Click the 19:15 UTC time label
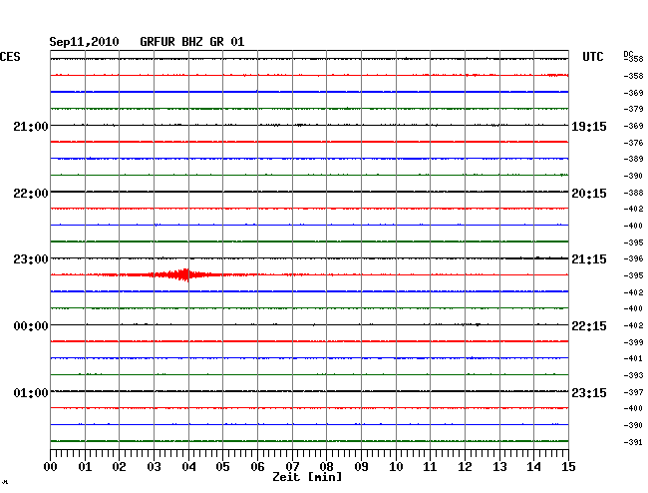The width and height of the screenshot is (648, 493). 589,127
